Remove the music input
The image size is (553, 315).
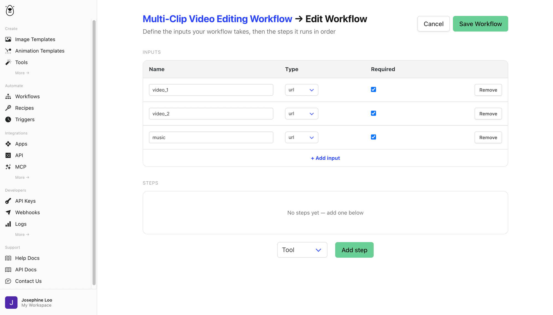tap(488, 137)
